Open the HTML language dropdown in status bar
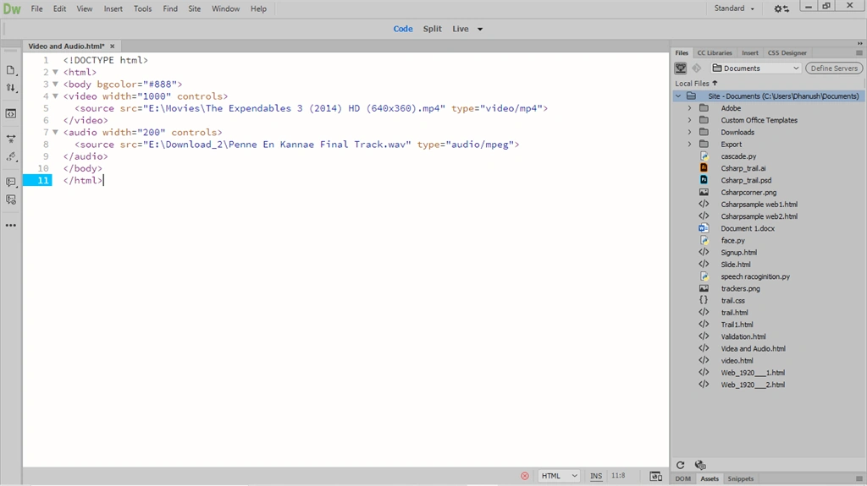Screen dimensions: 867x486 [x=559, y=476]
